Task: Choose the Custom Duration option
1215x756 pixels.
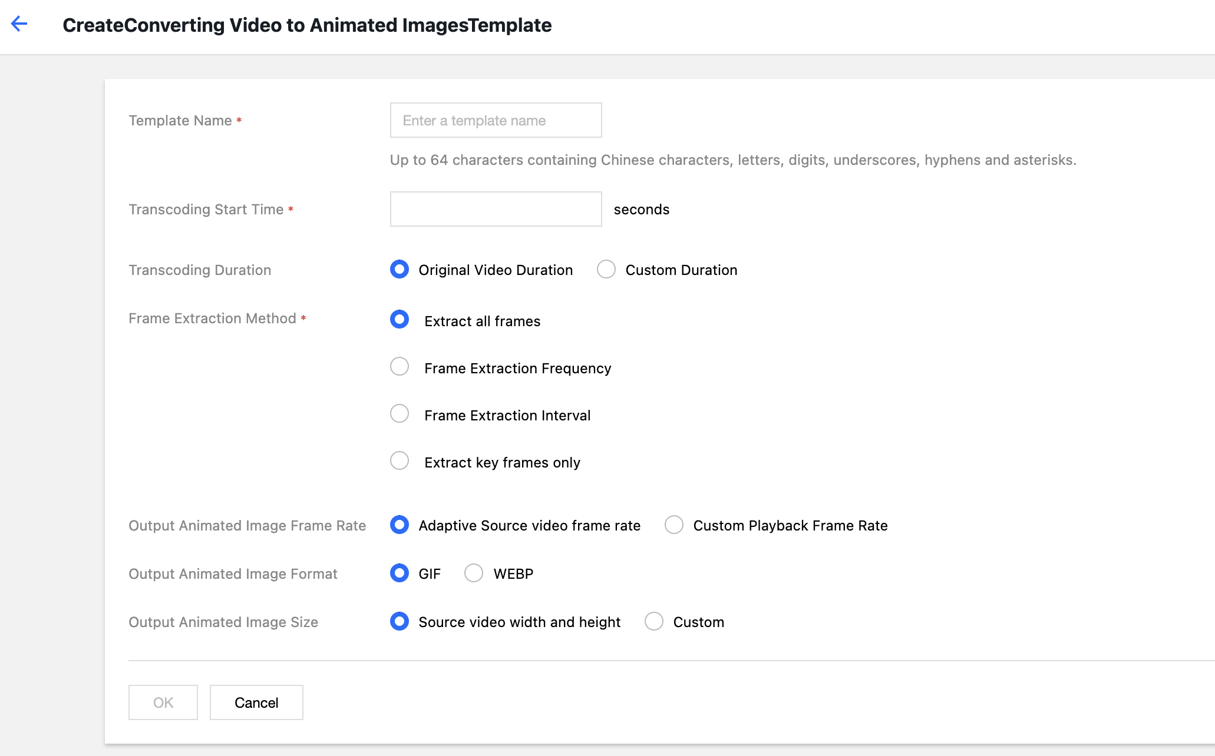Action: click(x=606, y=270)
